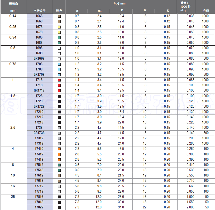This screenshot has width=215, height=210.
Task: Click the brown color swatch for product 1666
Action: pyautogui.click(x=59, y=16)
